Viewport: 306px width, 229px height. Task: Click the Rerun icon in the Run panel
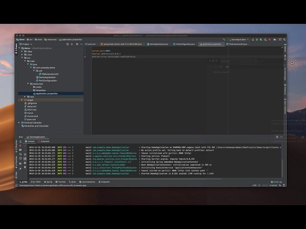[20, 142]
